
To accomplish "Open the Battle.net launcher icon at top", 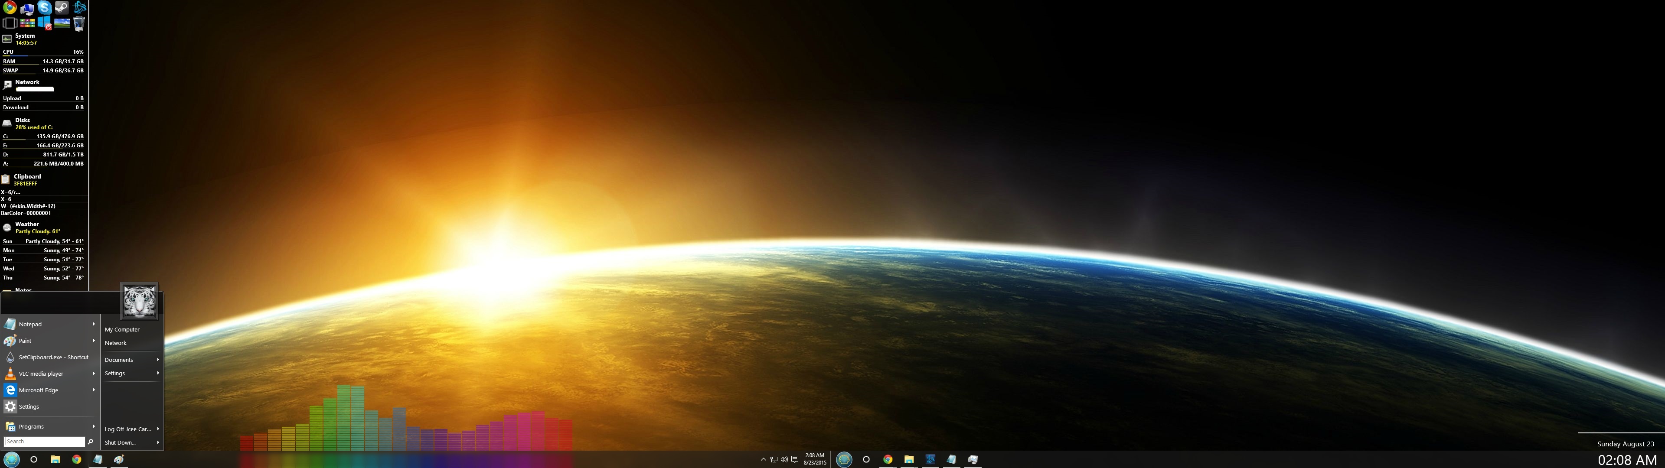I will pyautogui.click(x=79, y=8).
